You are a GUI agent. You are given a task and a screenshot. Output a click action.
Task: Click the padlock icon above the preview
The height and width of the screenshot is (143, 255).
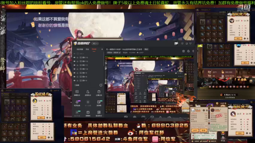pyautogui.click(x=188, y=51)
